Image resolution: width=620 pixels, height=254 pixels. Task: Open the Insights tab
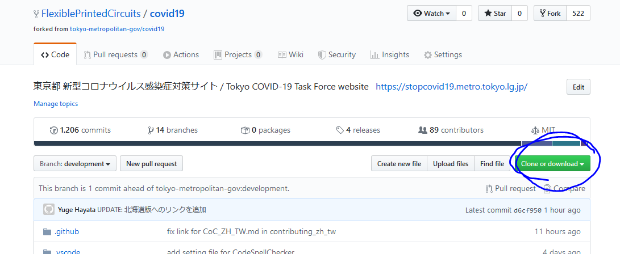(389, 55)
